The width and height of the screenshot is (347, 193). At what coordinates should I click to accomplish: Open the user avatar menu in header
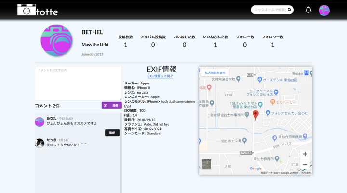[324, 10]
